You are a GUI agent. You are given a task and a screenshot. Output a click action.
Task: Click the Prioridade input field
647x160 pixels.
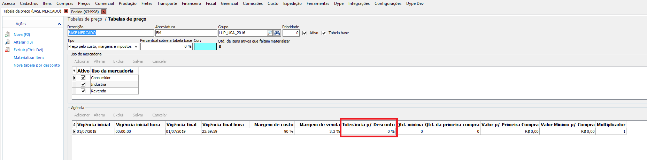291,33
